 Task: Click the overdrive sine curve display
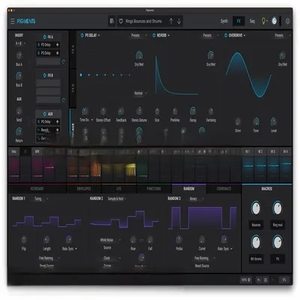click(248, 74)
